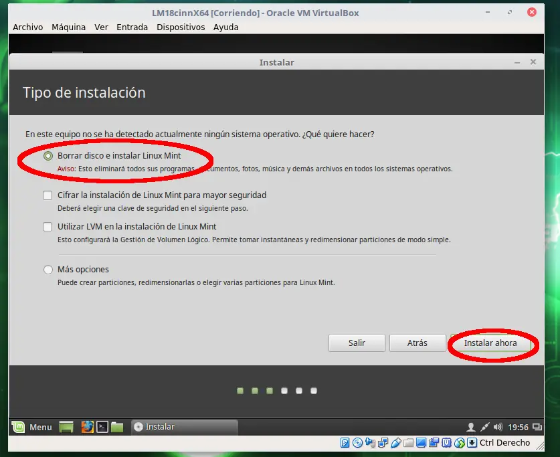The image size is (560, 457).
Task: Open the Ver menu
Action: point(101,27)
